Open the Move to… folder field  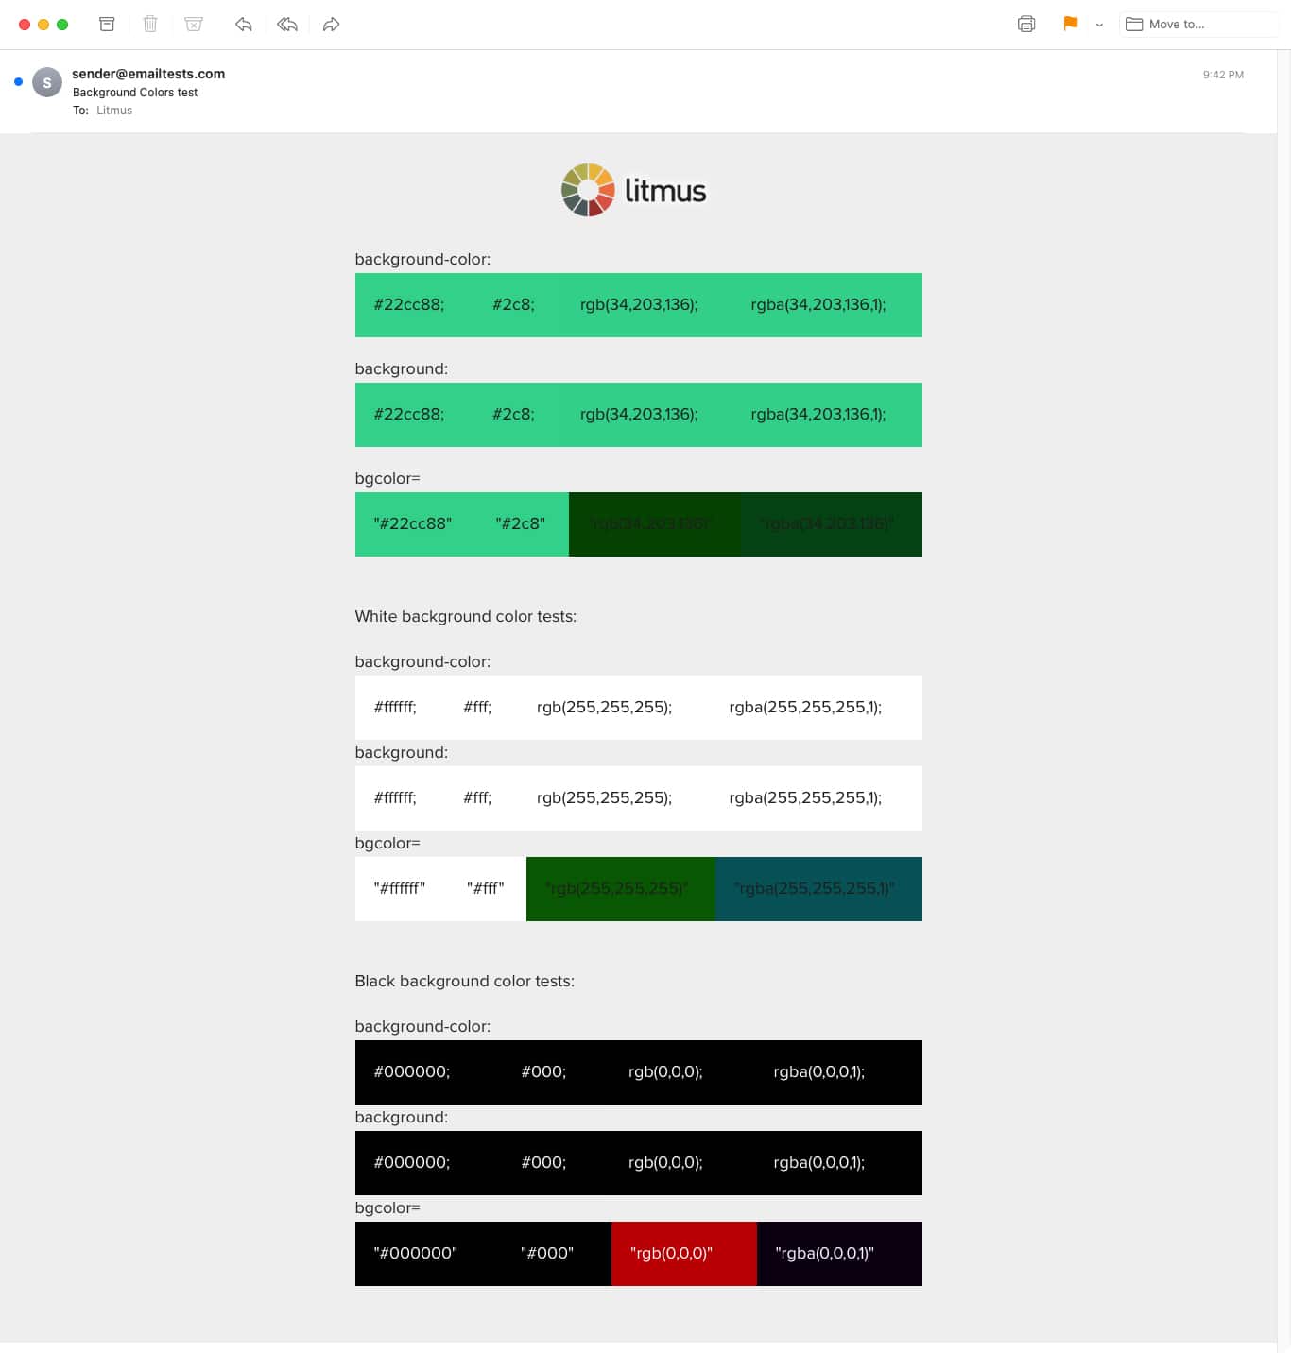[x=1196, y=25]
